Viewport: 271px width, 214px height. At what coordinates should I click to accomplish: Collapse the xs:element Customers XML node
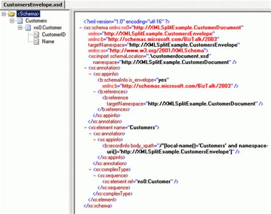(85, 128)
